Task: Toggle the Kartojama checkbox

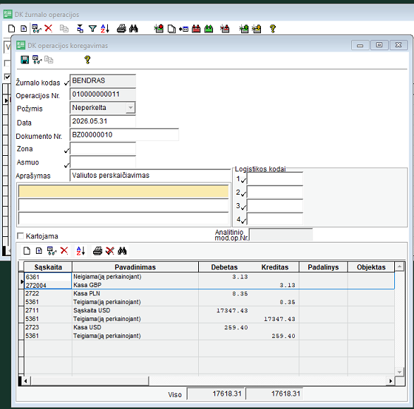Action: 20,236
